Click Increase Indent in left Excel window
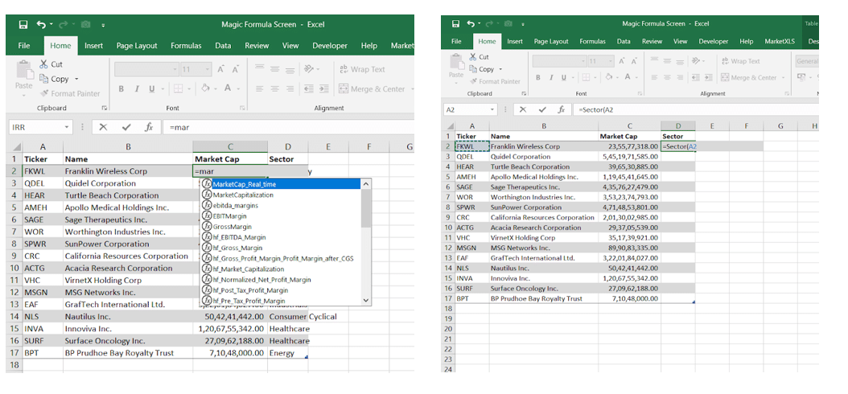The image size is (848, 394). pos(323,88)
